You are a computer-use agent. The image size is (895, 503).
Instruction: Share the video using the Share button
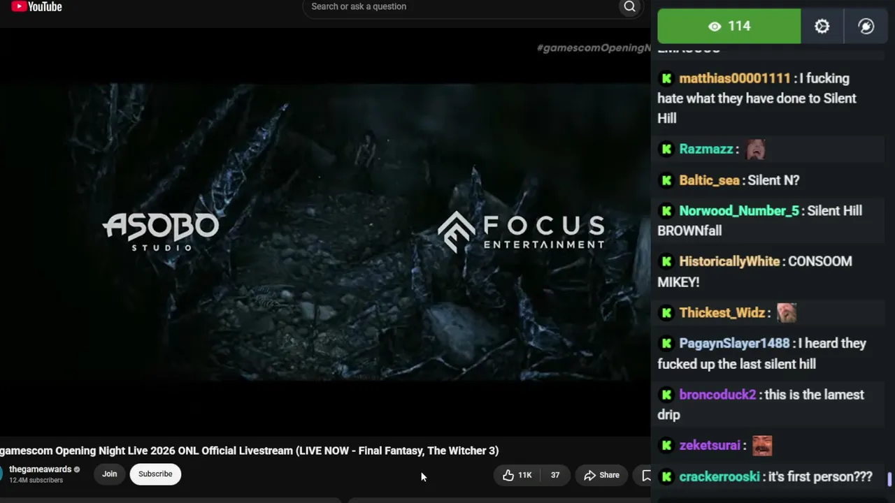click(602, 475)
